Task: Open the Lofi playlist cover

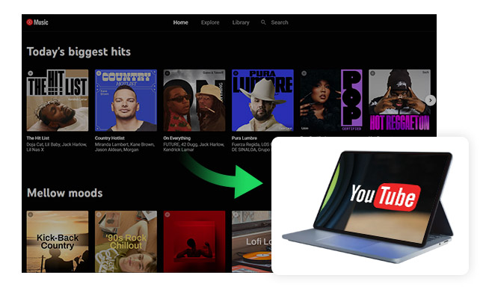Action: pos(252,241)
